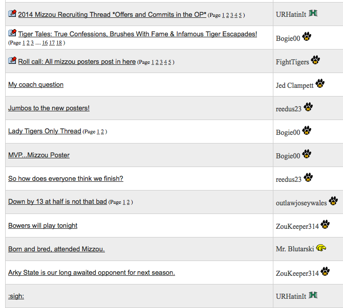The height and width of the screenshot is (308, 343).
Task: Open the My coach question thread
Action: click(36, 85)
